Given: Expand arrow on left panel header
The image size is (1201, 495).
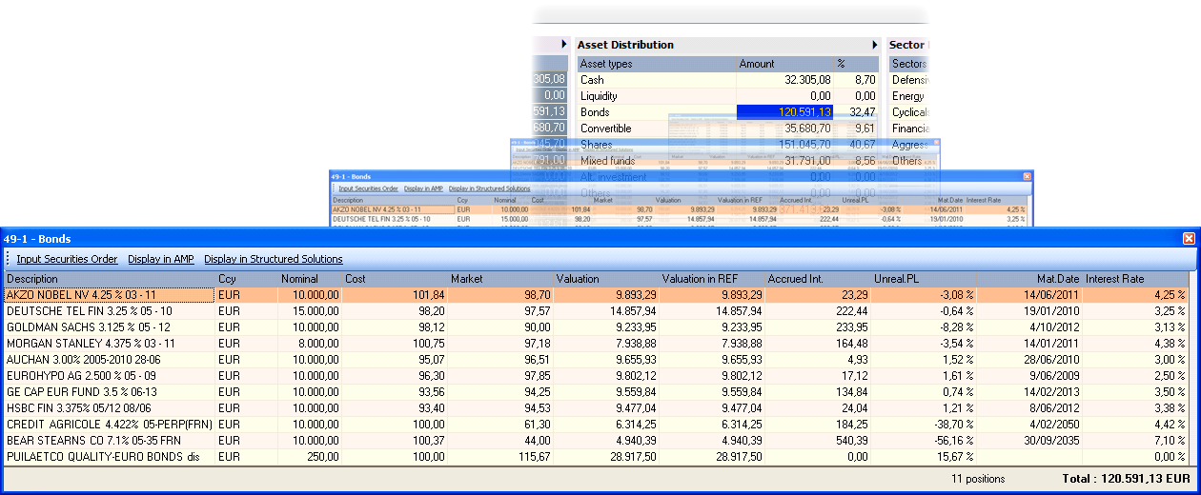Looking at the screenshot, I should pyautogui.click(x=566, y=45).
